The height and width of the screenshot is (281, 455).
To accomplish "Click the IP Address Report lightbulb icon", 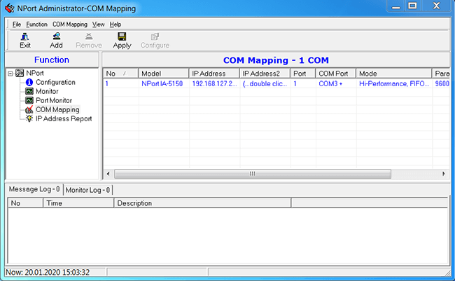I will [29, 118].
